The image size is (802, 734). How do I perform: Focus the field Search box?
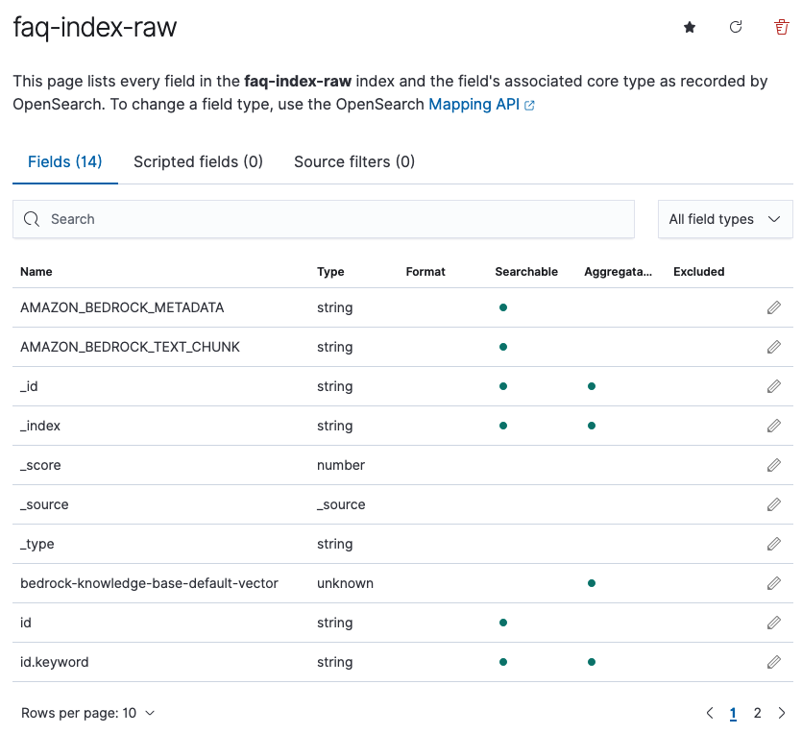click(x=324, y=219)
